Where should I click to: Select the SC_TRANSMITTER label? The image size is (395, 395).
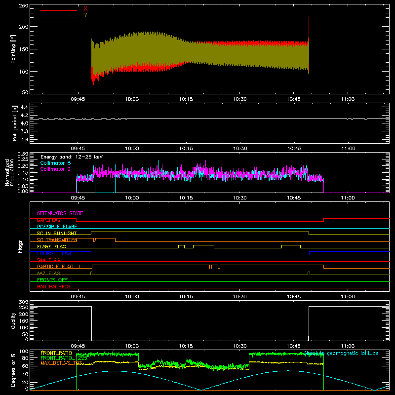point(57,240)
